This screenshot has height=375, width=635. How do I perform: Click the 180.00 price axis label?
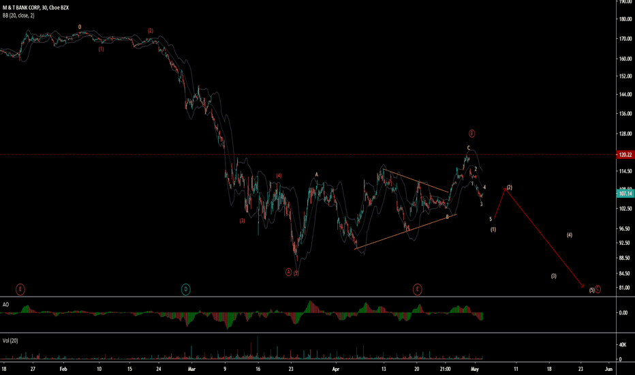(625, 19)
